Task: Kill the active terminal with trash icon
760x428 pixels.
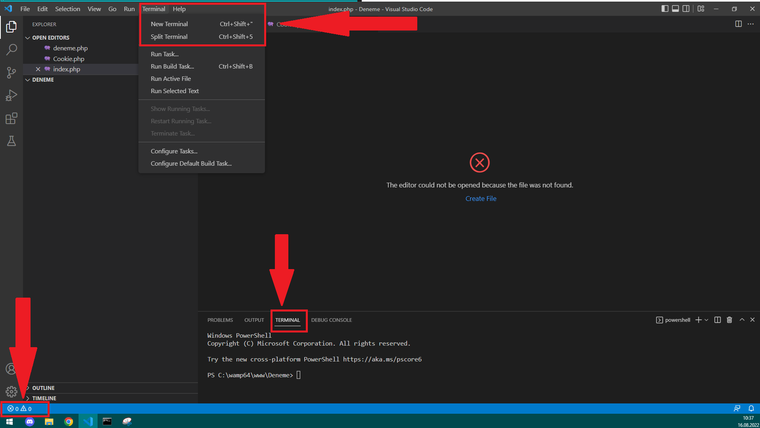Action: [x=729, y=320]
